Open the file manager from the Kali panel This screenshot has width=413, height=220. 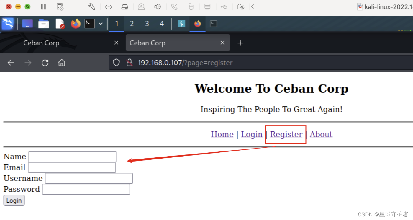tap(43, 24)
